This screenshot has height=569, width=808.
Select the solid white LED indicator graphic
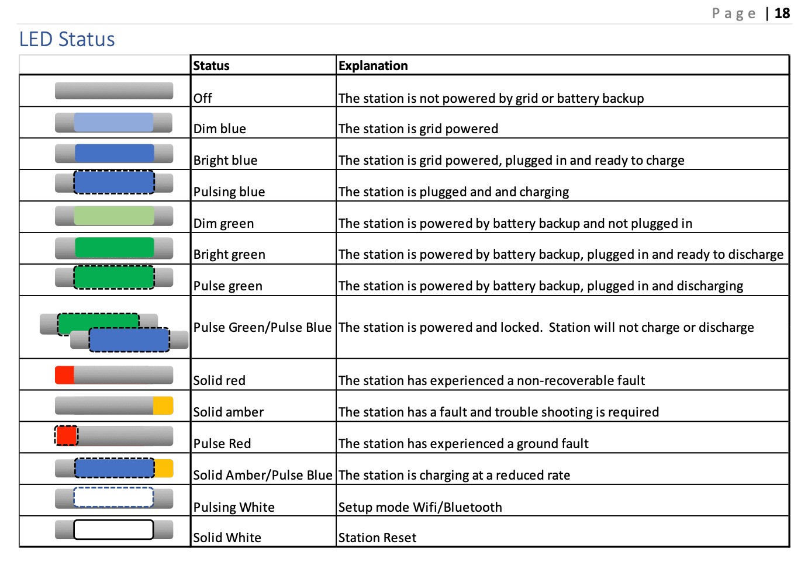click(x=114, y=529)
